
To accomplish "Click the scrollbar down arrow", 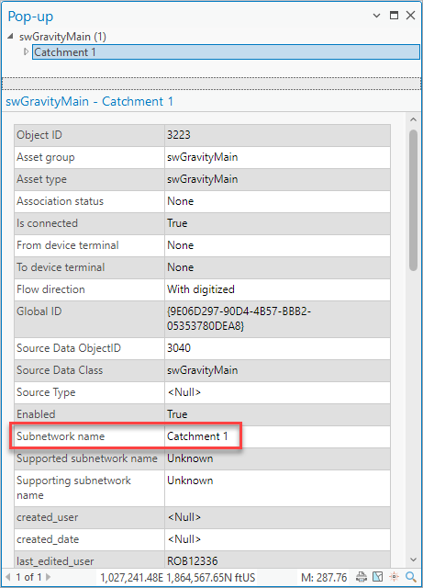I will (413, 560).
